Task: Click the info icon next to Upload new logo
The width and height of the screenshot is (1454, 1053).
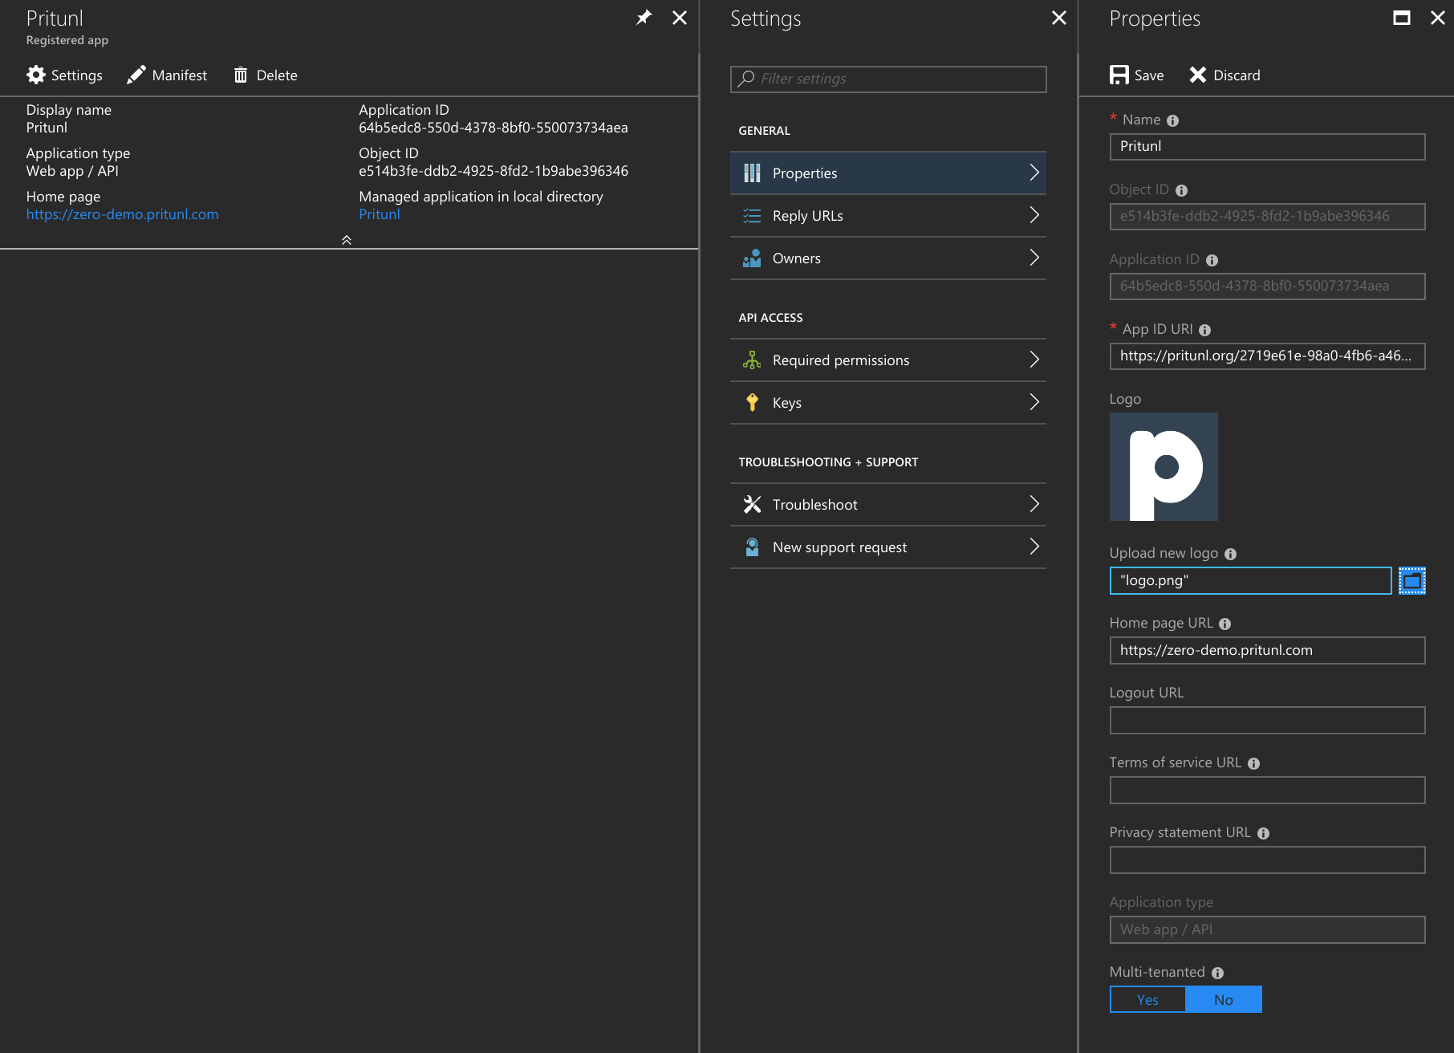Action: point(1230,554)
